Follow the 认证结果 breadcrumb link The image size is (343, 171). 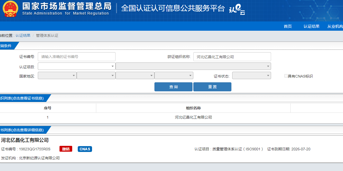(23, 35)
